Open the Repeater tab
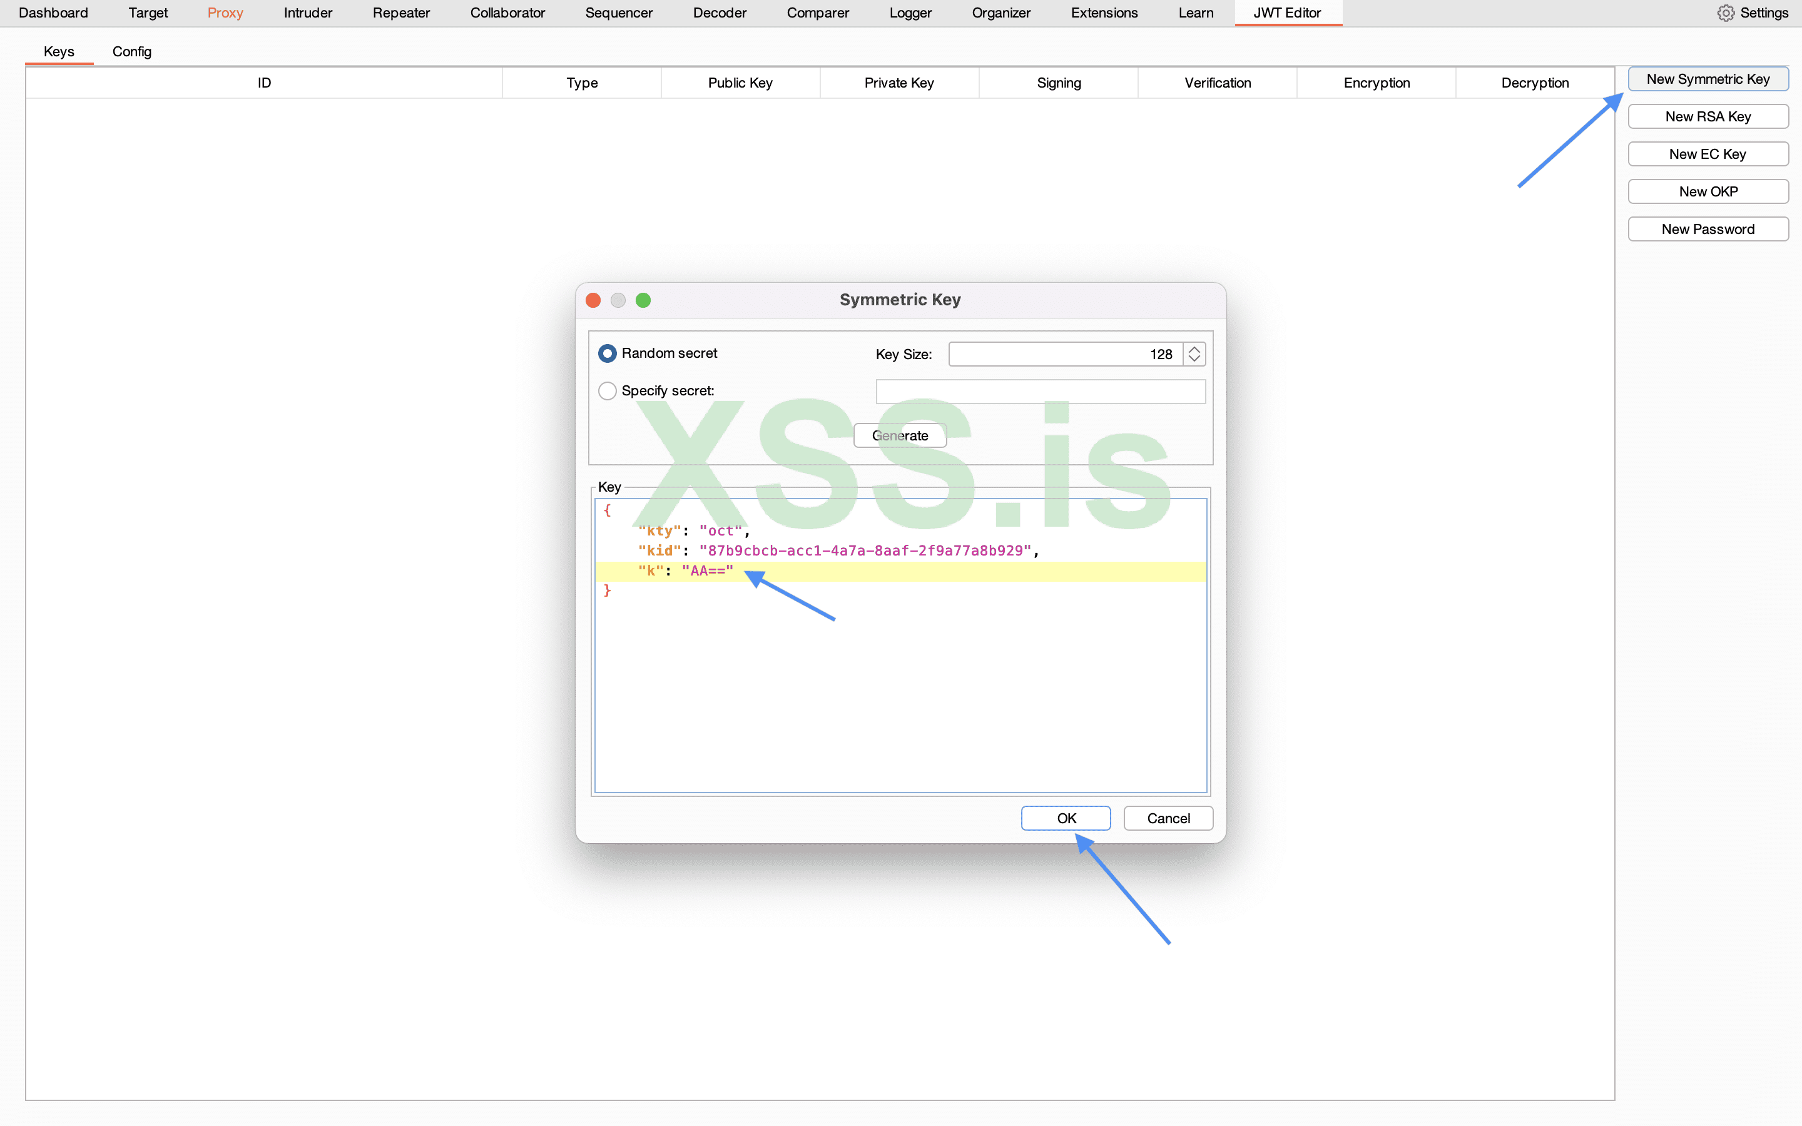The height and width of the screenshot is (1126, 1802). tap(400, 13)
